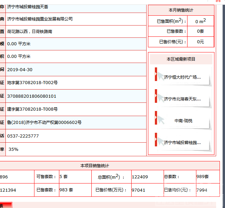Open the 中南·珑悦 project link
This screenshot has height=208, width=225.
click(183, 121)
